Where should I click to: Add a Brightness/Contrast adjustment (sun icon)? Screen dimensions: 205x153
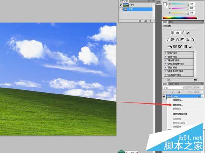(173, 33)
